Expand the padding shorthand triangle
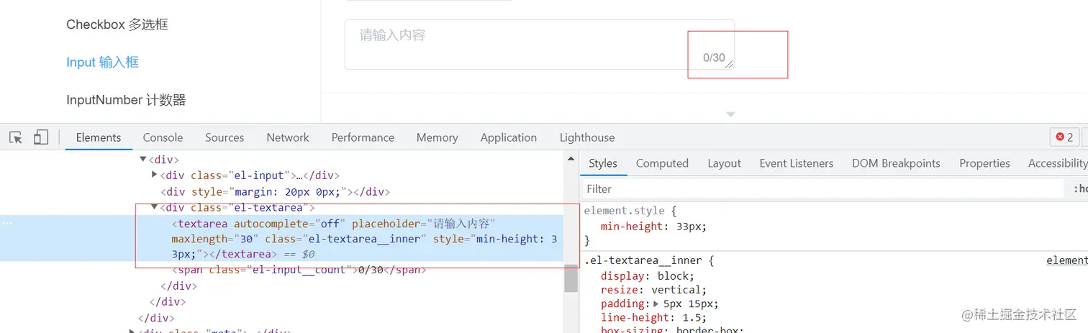The width and height of the screenshot is (1088, 333). pos(656,304)
